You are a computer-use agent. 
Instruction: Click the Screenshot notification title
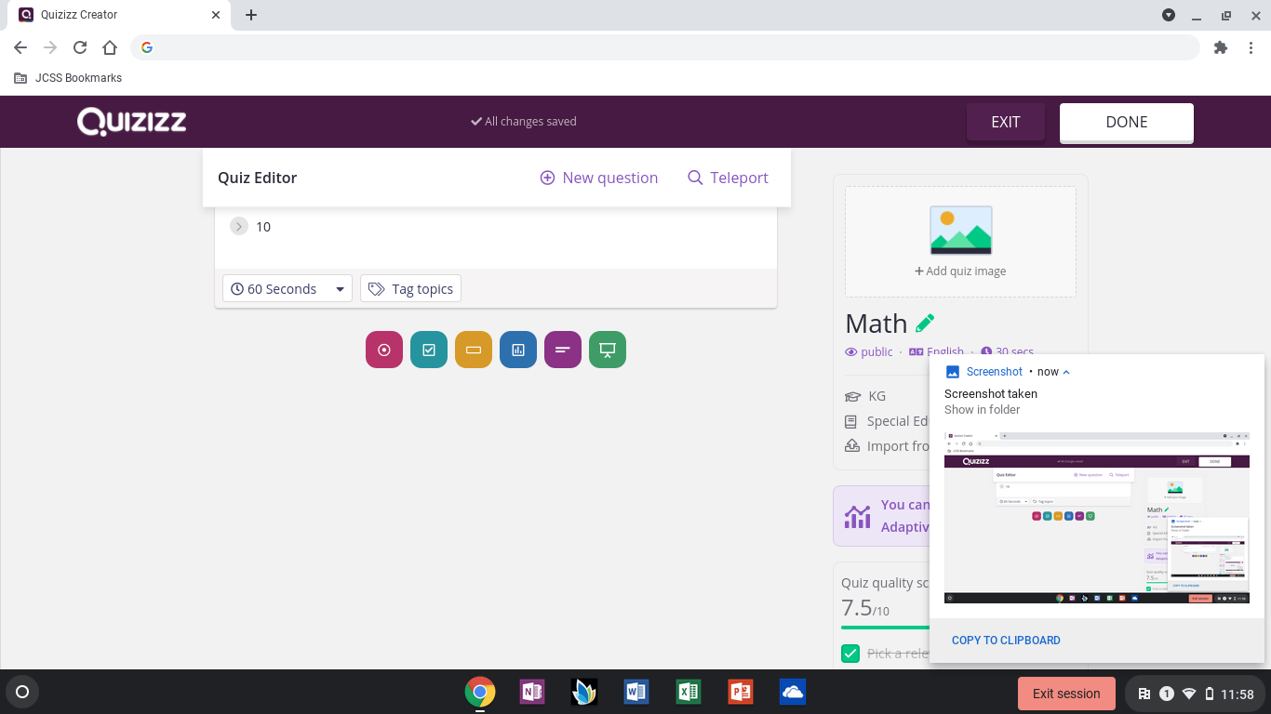pyautogui.click(x=995, y=372)
